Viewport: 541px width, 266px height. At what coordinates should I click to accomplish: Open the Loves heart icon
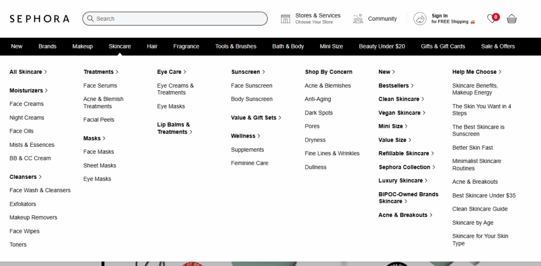point(491,19)
